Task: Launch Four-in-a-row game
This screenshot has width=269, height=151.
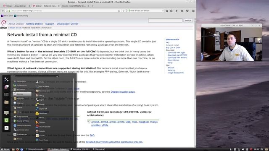Action: (x=43, y=91)
